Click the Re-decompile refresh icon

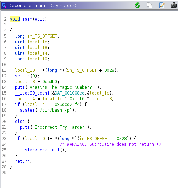pyautogui.click(x=138, y=5)
